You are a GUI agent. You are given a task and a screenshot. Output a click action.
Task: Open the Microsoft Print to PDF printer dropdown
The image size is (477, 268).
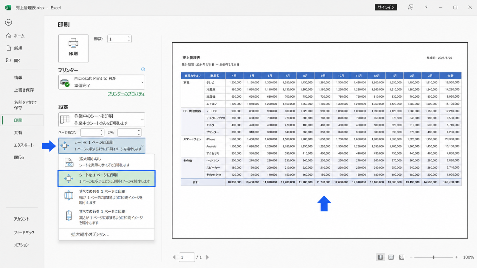point(102,82)
